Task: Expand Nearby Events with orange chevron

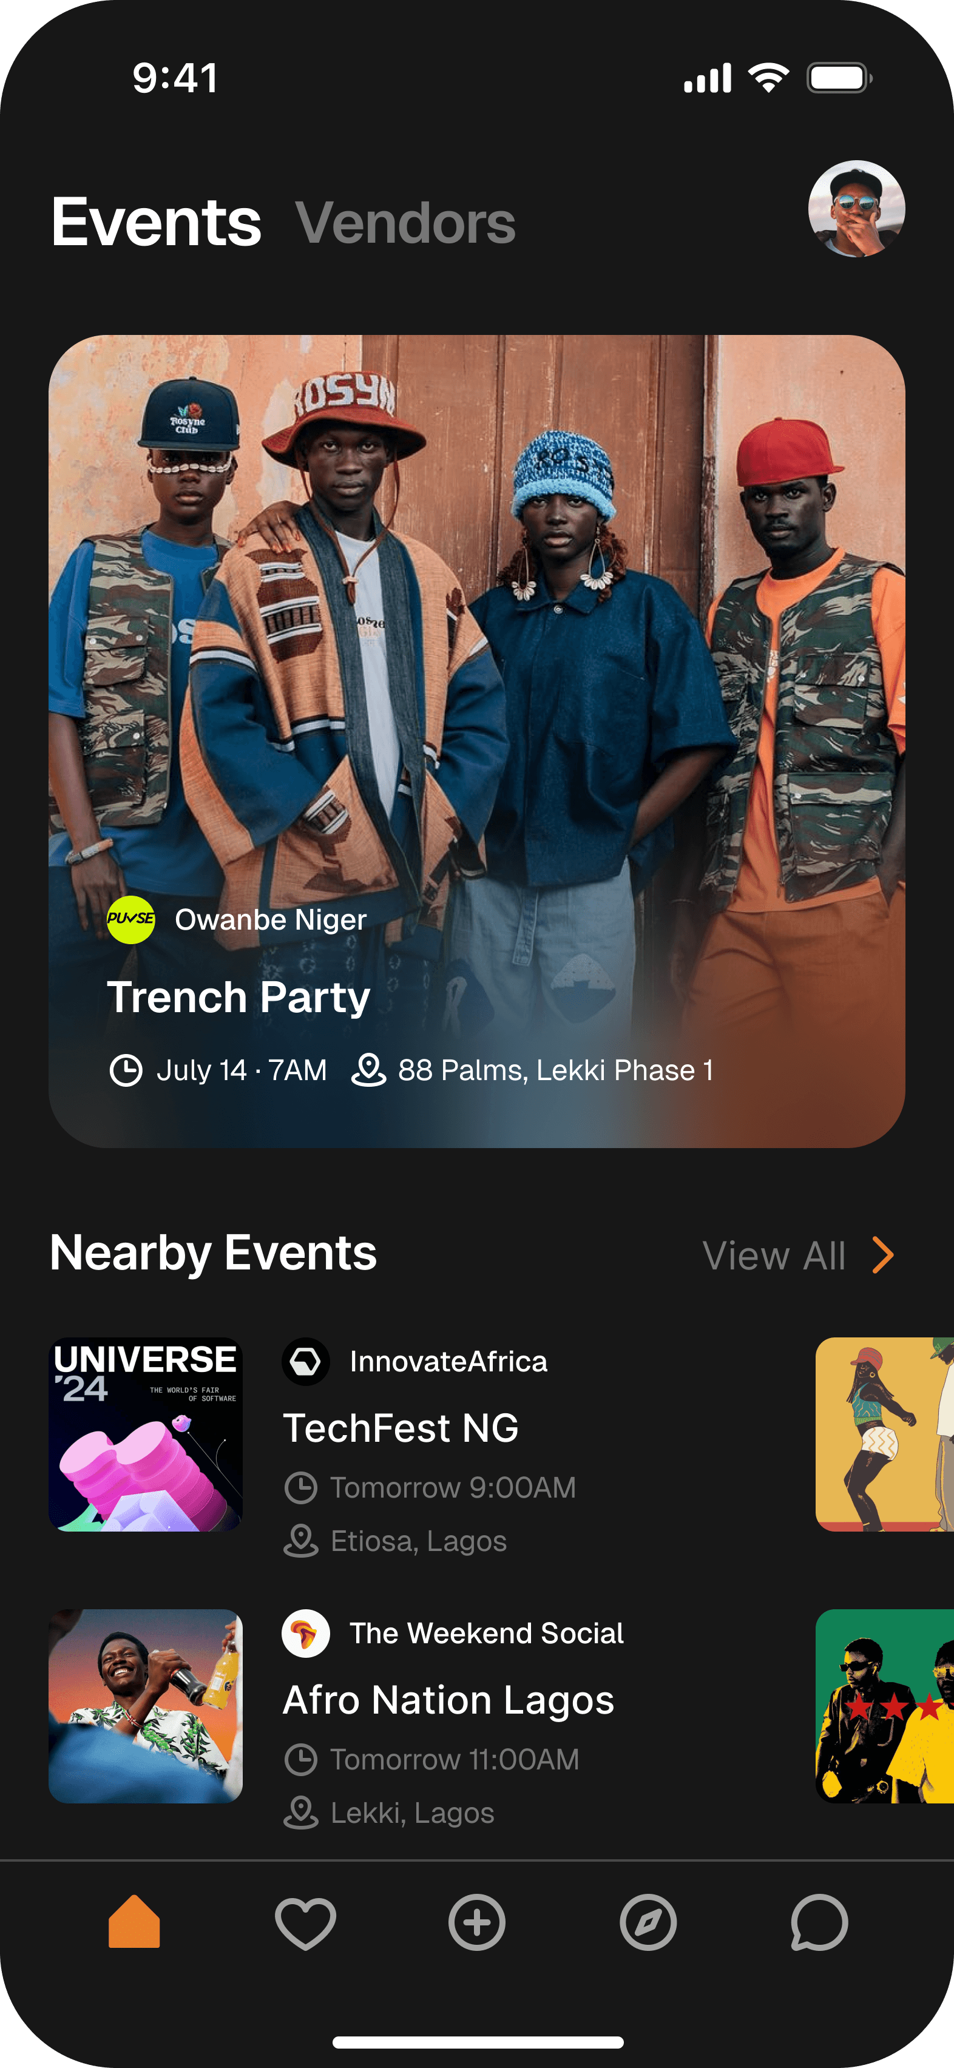Action: [x=882, y=1255]
